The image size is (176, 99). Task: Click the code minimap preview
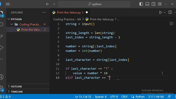(172, 23)
